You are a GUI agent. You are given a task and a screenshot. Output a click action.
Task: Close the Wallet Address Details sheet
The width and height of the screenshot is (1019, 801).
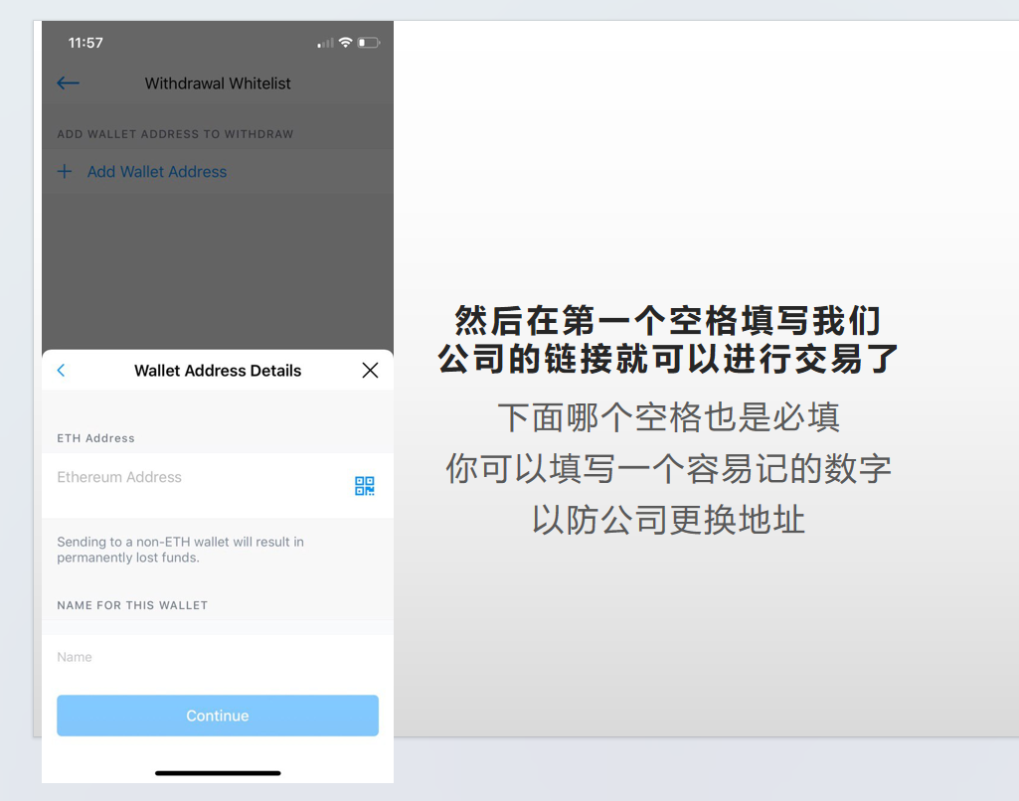tap(370, 370)
